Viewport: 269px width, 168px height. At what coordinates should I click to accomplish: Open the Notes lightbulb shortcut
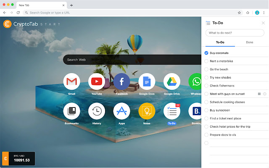coord(147,111)
